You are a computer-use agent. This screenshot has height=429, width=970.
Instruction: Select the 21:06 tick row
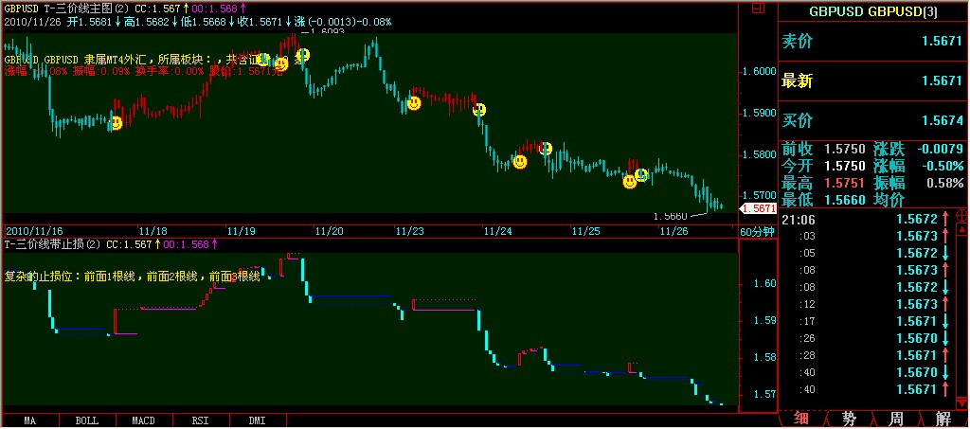(868, 218)
